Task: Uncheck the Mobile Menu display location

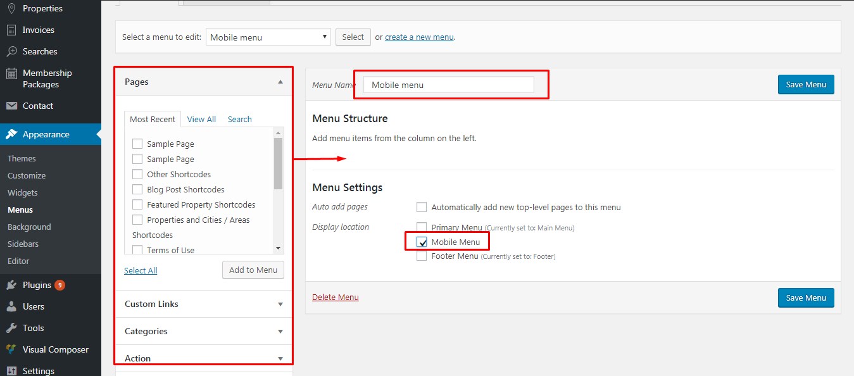Action: click(x=422, y=242)
